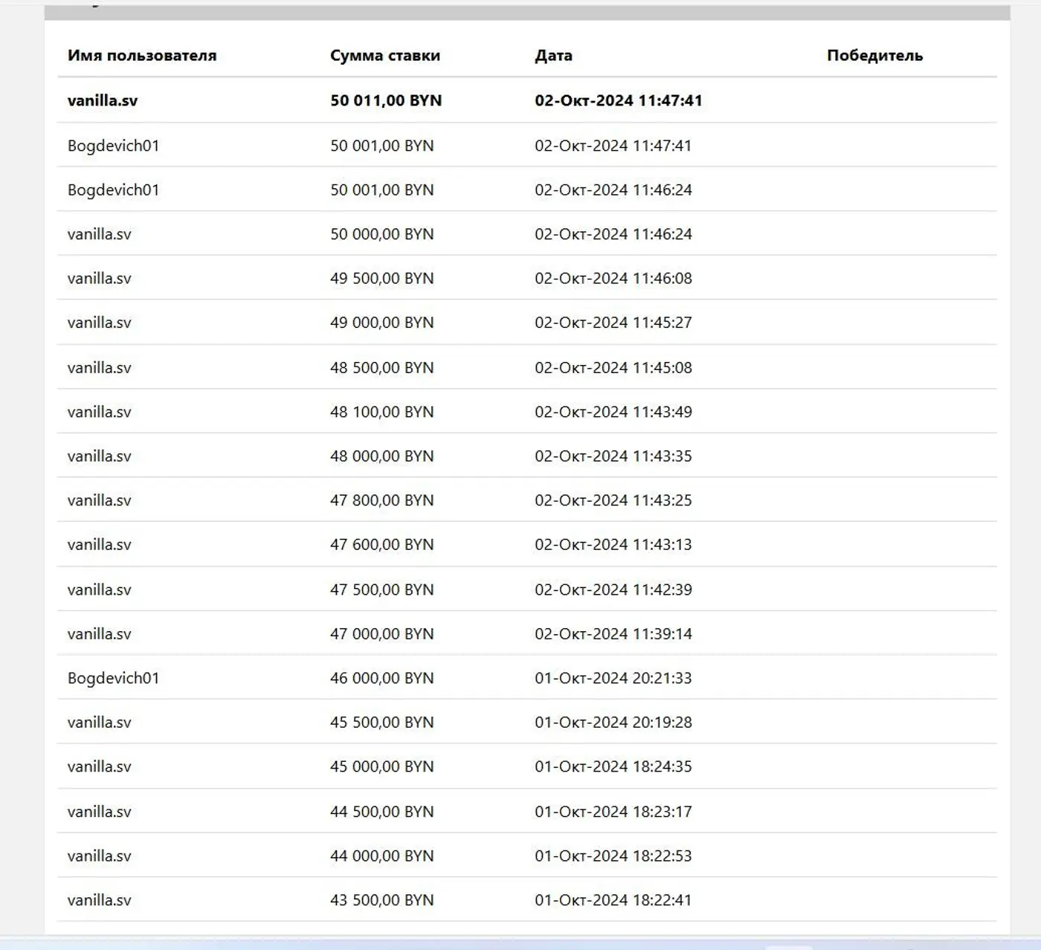This screenshot has width=1041, height=950.
Task: Click the 50 011,00 BYN bid amount
Action: (x=386, y=100)
